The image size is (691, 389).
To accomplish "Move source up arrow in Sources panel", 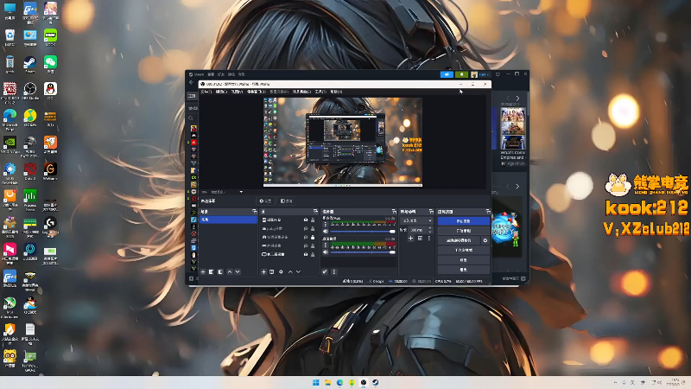I will click(290, 271).
